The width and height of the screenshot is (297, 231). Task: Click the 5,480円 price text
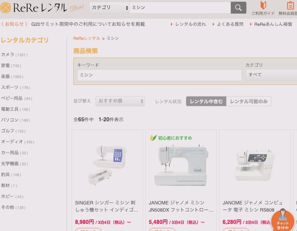coord(158,222)
